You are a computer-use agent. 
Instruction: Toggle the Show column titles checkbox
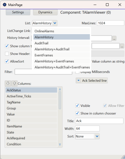7,46
